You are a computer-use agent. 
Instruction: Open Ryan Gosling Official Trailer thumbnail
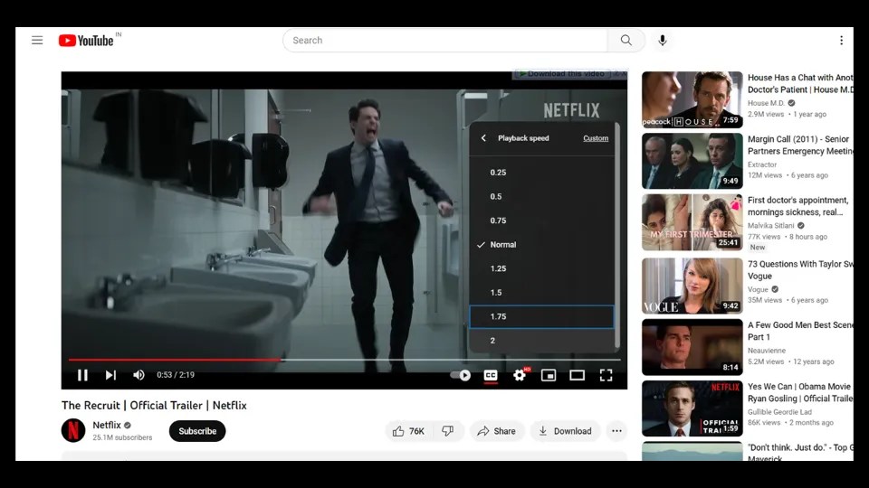click(x=692, y=408)
